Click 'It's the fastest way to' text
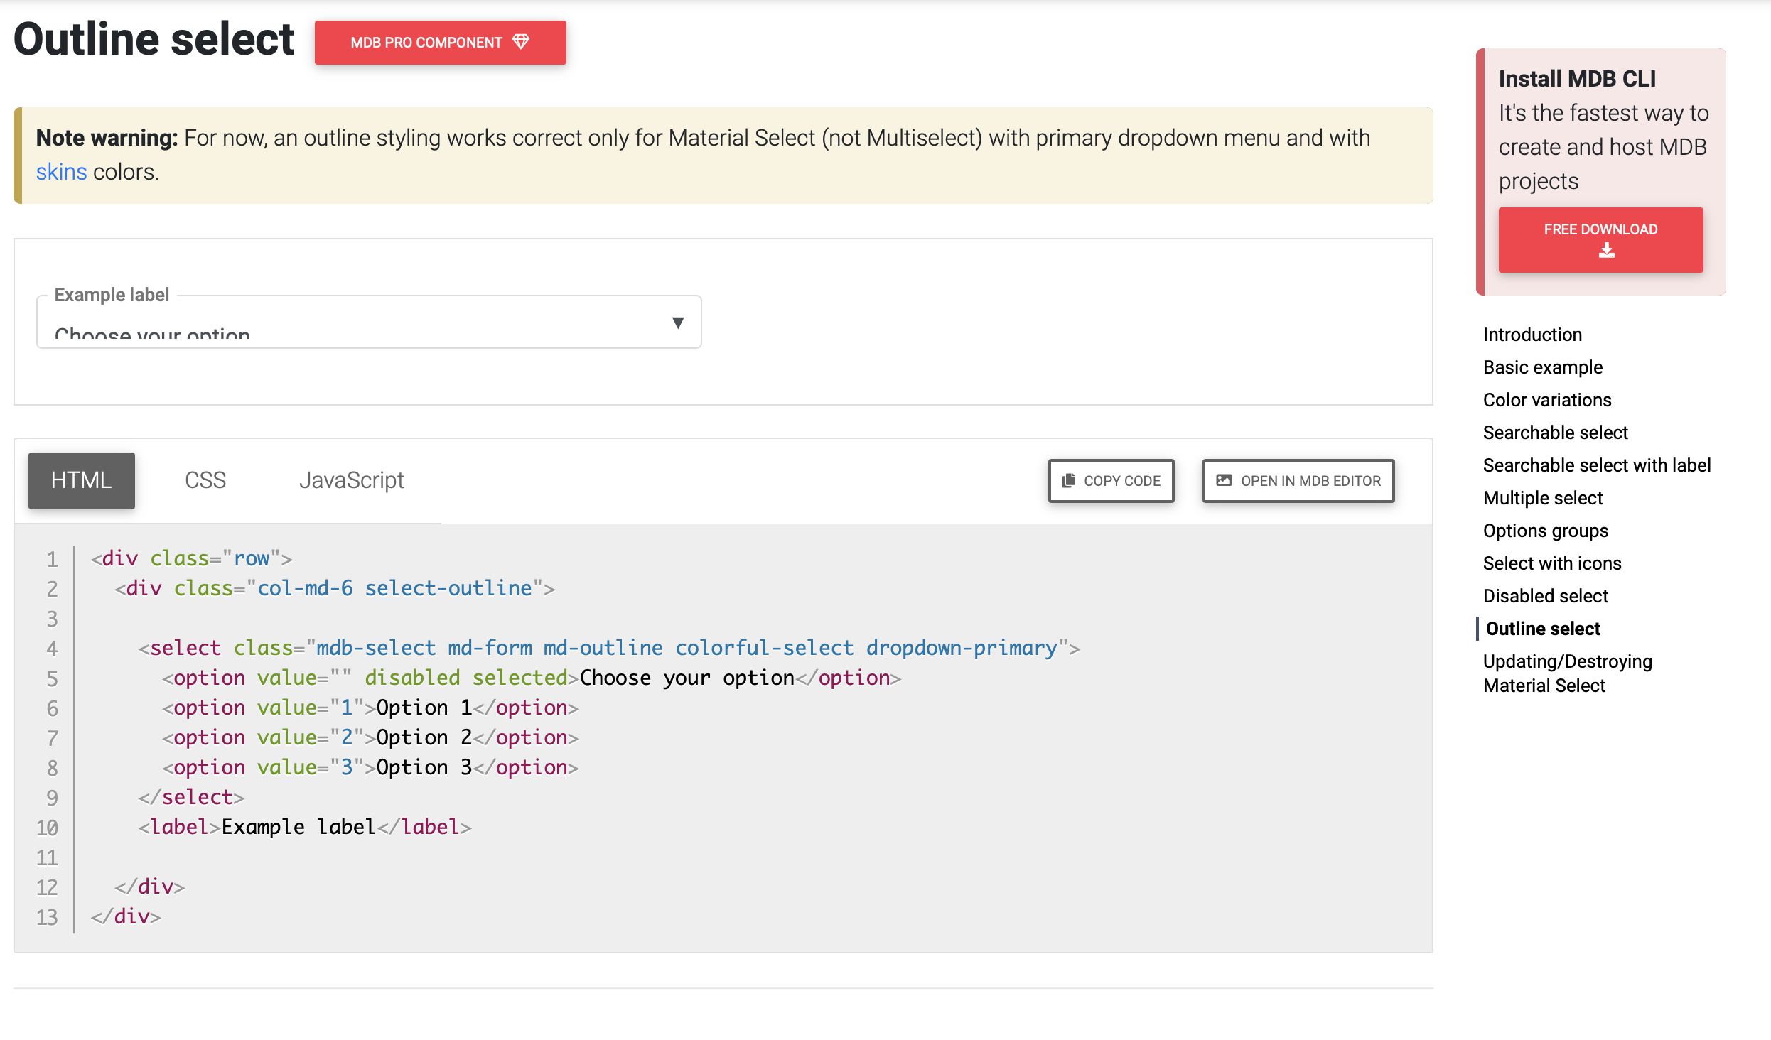Screen dimensions: 1771x1040 click(x=1603, y=113)
